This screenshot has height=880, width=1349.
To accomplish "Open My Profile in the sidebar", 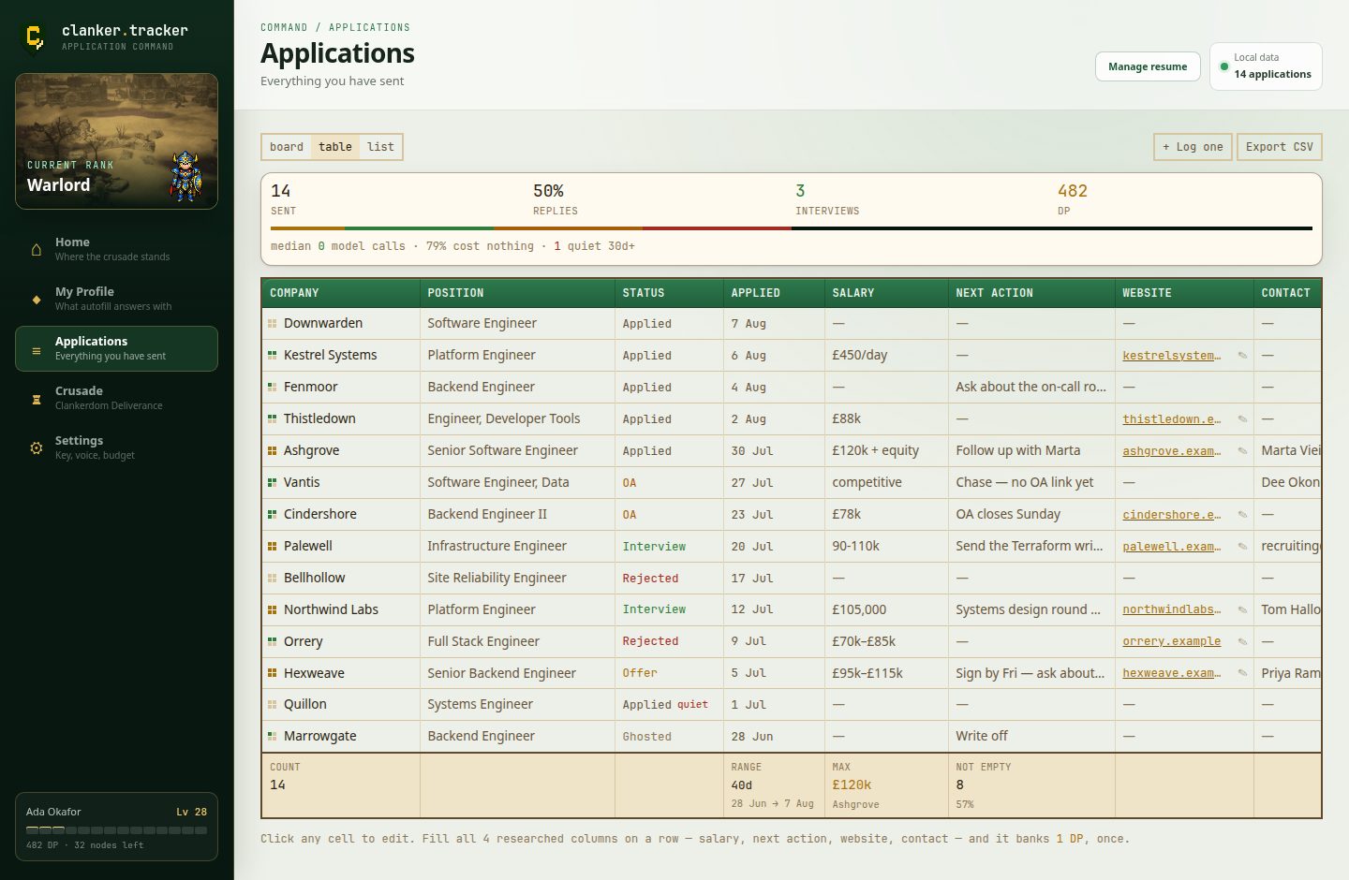I will (x=116, y=299).
